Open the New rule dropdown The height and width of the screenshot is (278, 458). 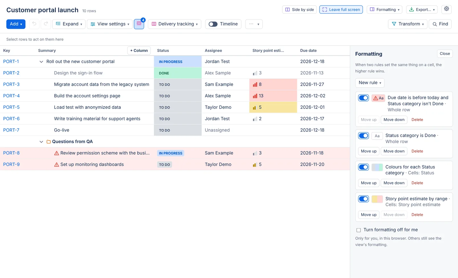click(x=370, y=83)
